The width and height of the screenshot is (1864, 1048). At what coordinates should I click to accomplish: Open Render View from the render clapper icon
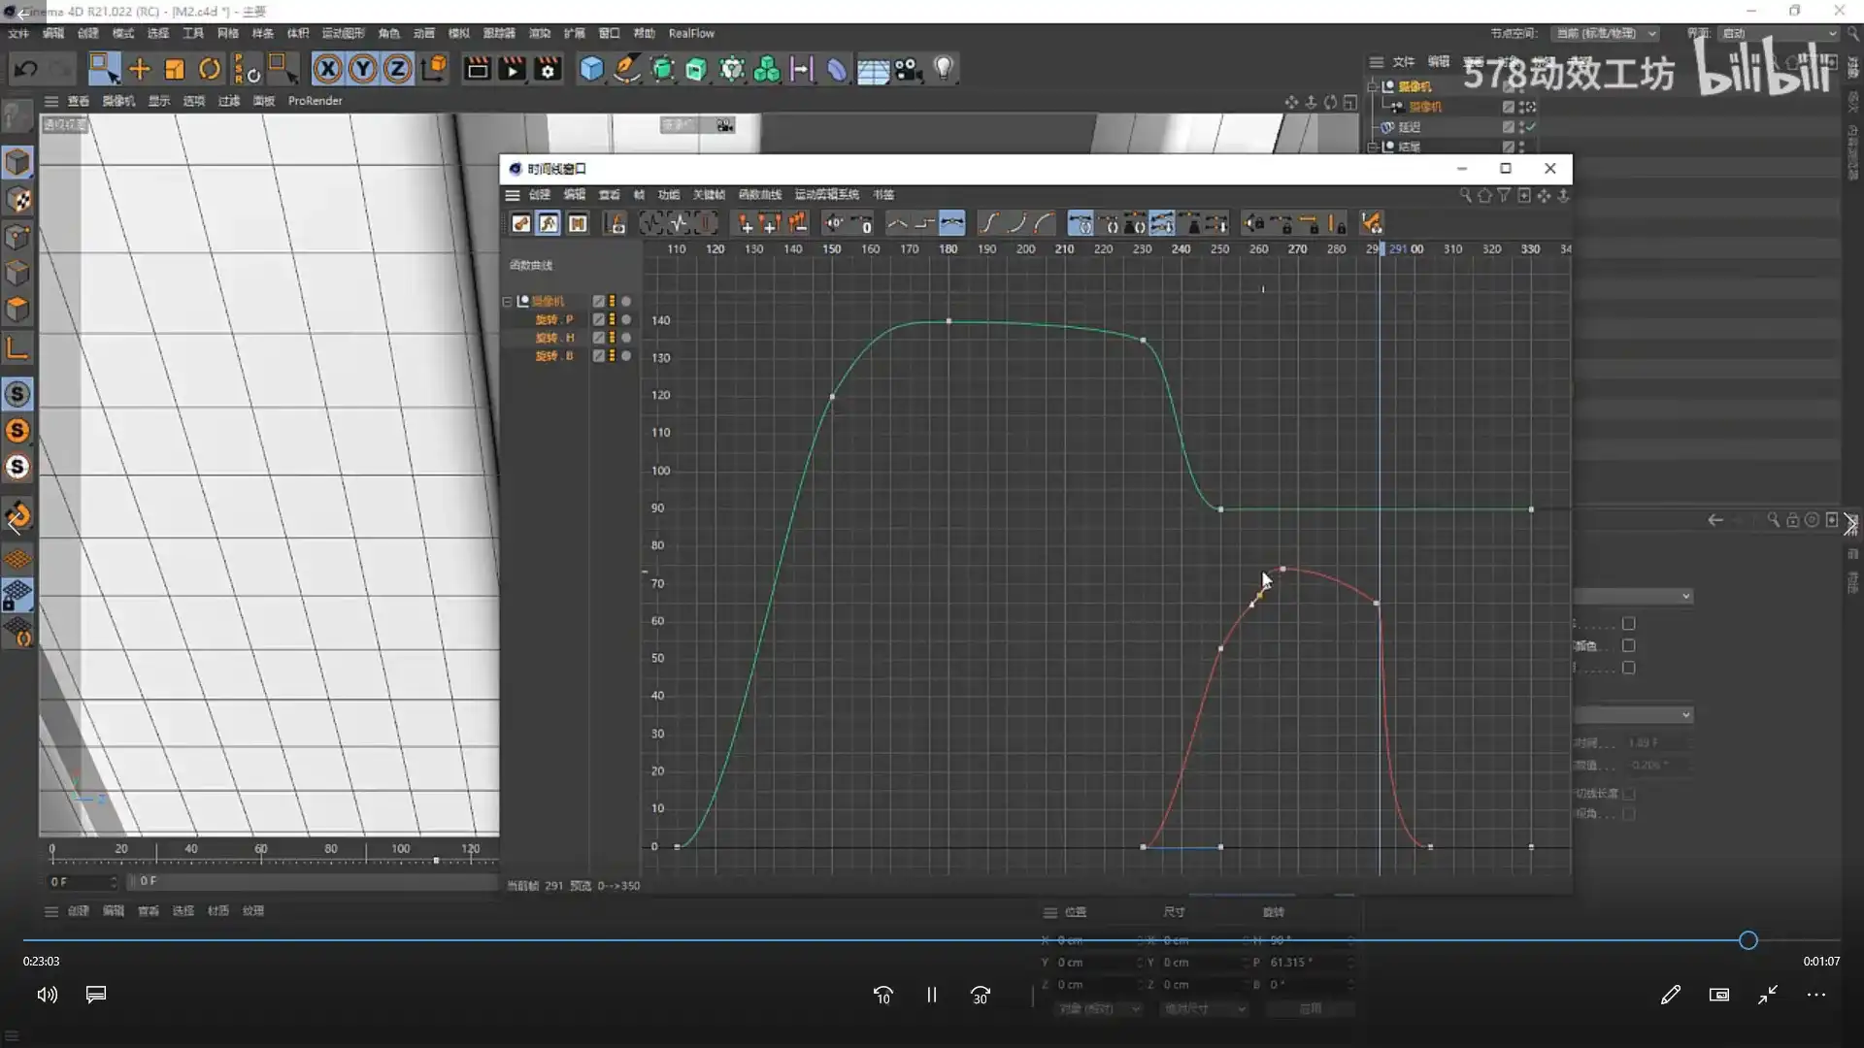pos(475,68)
